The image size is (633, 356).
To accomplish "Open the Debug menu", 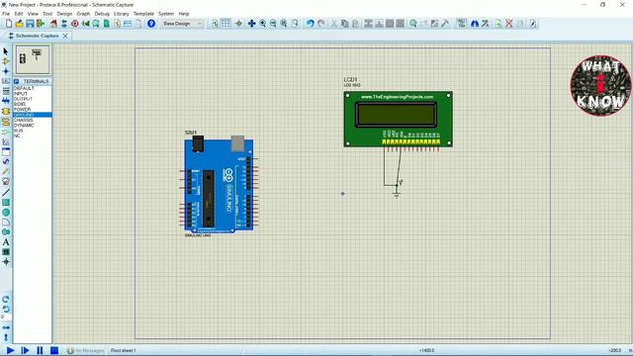I will [102, 14].
